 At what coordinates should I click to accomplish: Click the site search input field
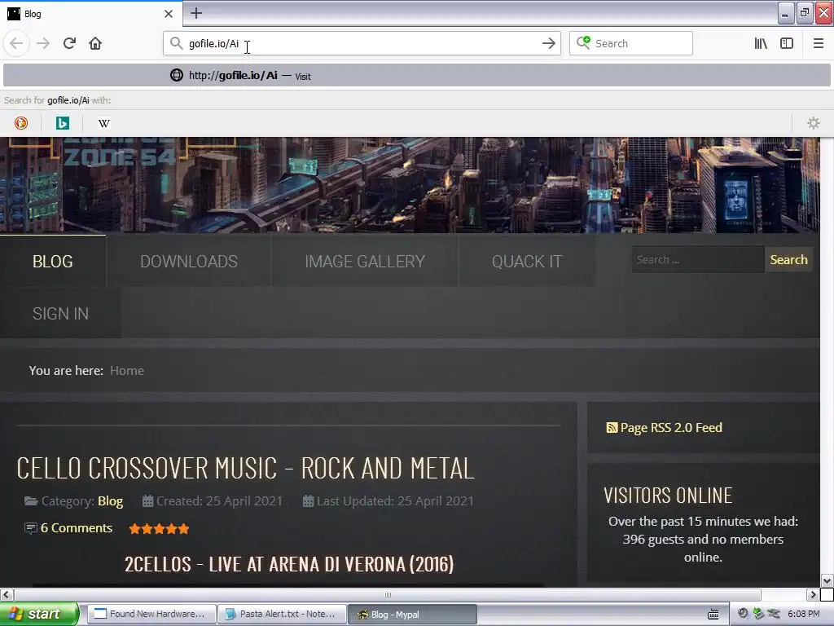(698, 260)
